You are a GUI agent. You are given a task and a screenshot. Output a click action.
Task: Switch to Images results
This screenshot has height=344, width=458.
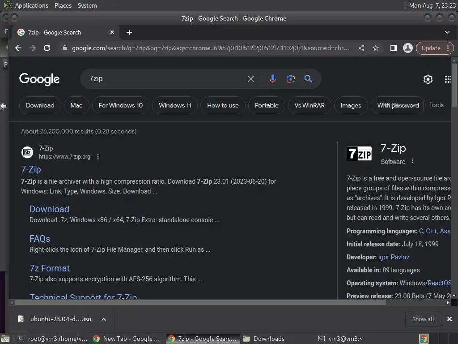click(x=351, y=105)
